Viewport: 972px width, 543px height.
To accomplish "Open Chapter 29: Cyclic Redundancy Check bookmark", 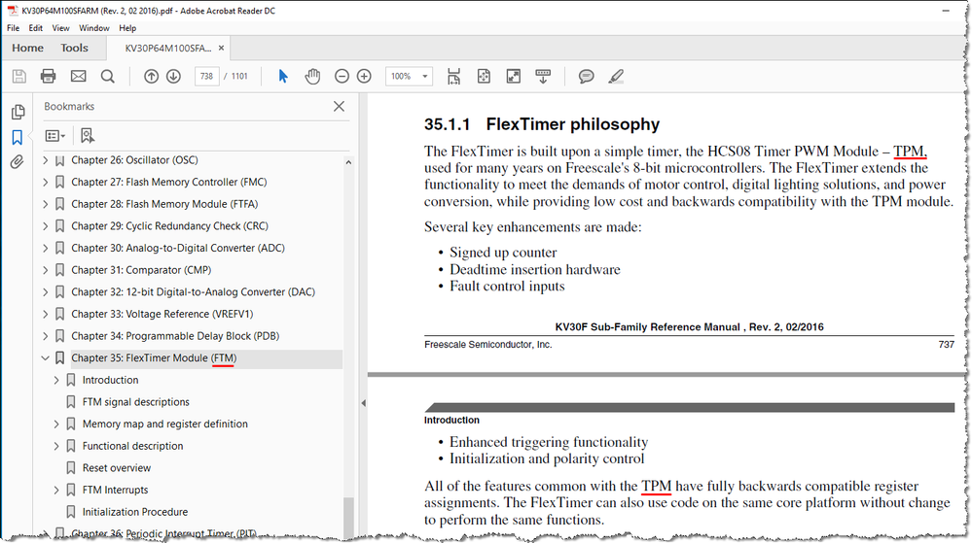I will tap(170, 226).
